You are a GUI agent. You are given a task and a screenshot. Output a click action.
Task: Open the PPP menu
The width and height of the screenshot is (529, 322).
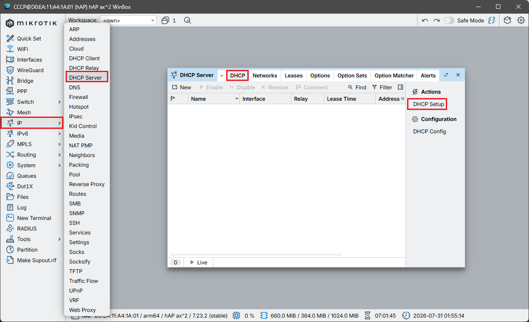tap(22, 91)
